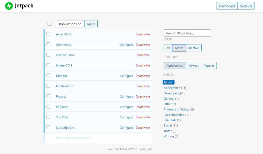Click the Apply button
Viewport: 263px width, 154px height.
(91, 24)
